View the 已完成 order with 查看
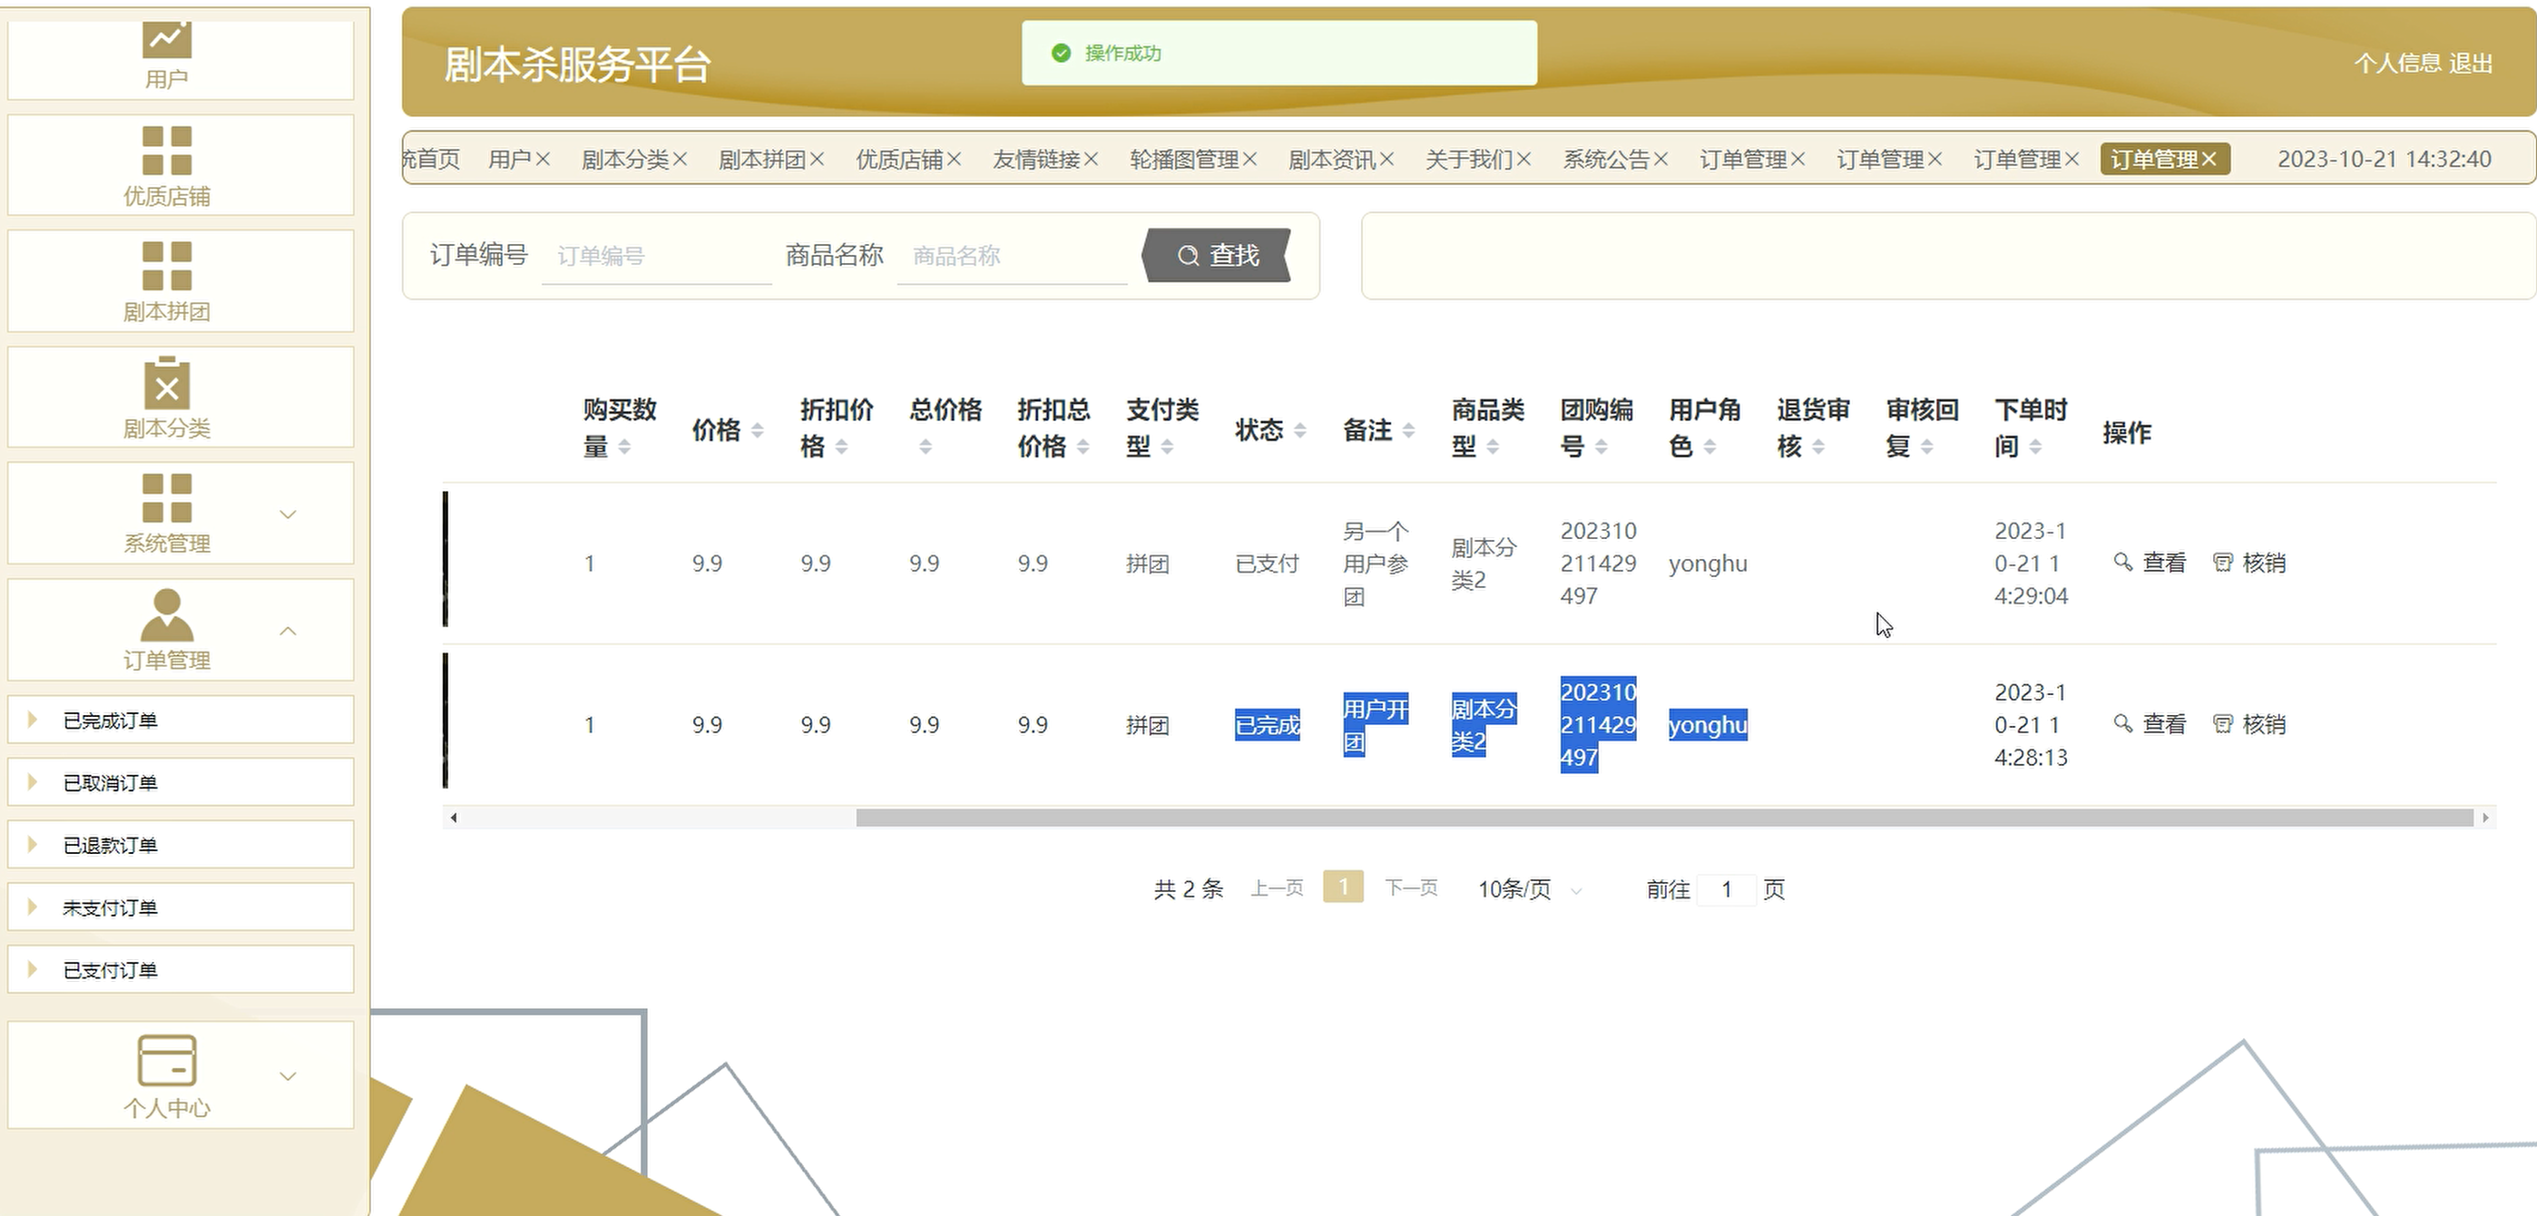 [2150, 725]
